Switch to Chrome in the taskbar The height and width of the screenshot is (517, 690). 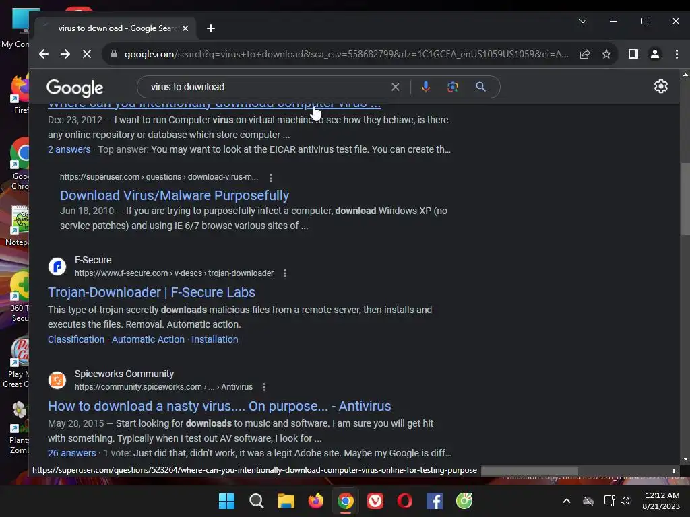[x=346, y=501]
